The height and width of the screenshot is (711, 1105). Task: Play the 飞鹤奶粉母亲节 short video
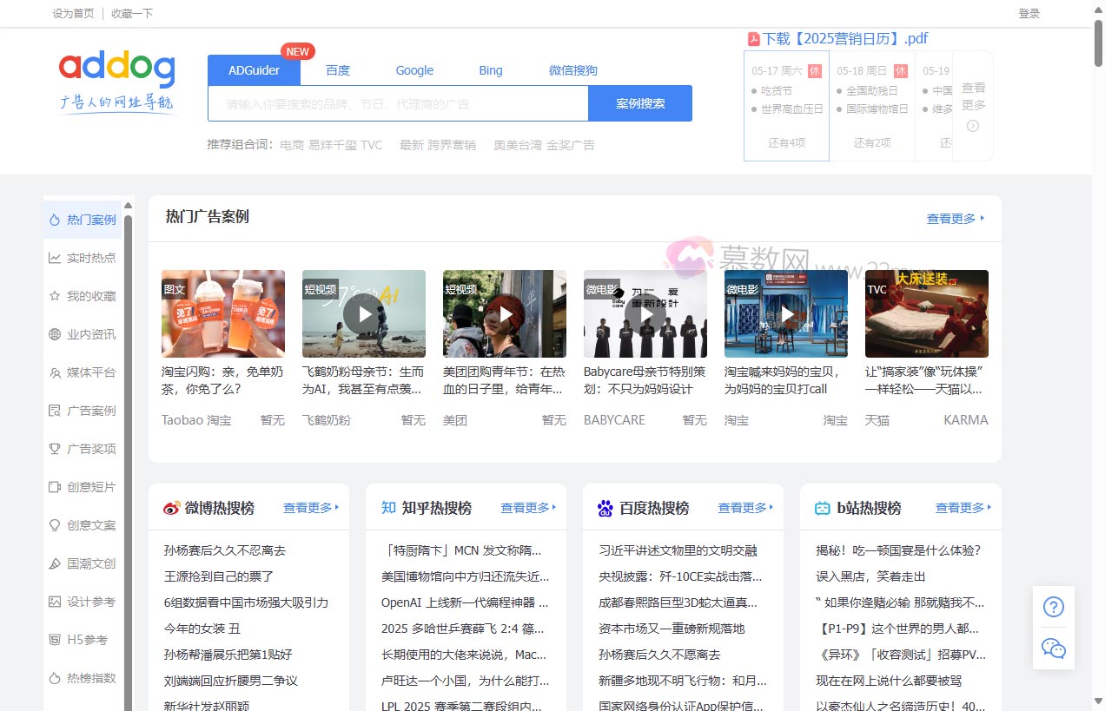363,313
